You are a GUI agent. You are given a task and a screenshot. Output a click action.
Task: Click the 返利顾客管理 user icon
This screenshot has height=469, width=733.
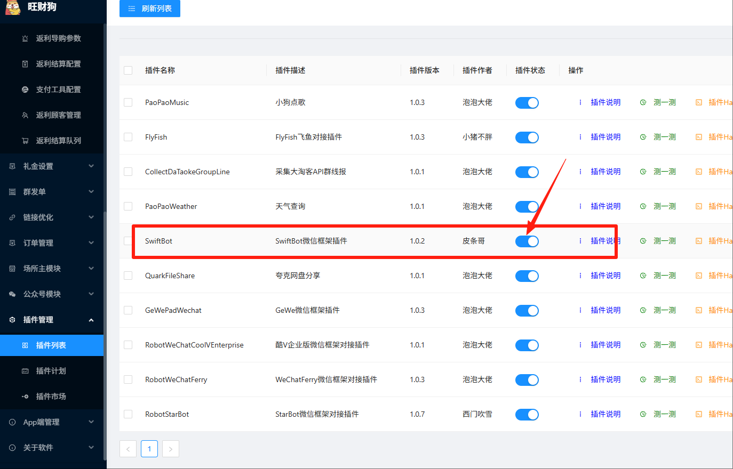(x=25, y=115)
